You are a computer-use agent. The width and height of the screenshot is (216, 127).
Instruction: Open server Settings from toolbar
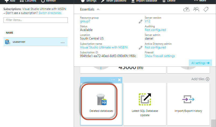coord(89,1)
